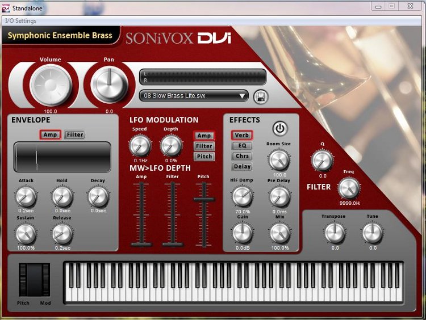This screenshot has height=320, width=426.
Task: Click the L/R output level meter
Action: coord(203,77)
